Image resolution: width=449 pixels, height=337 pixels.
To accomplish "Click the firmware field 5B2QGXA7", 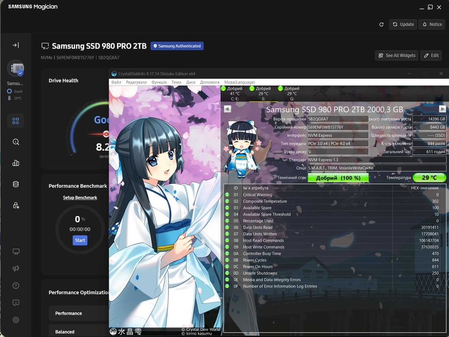I will coord(338,119).
